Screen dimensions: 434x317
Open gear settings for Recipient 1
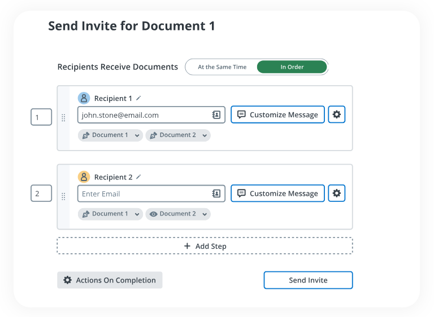[x=337, y=115]
